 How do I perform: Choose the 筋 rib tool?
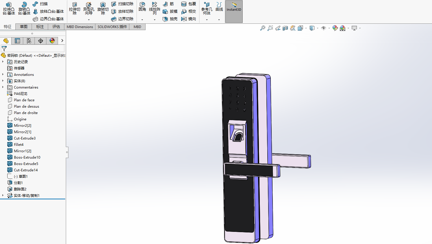[x=168, y=4]
